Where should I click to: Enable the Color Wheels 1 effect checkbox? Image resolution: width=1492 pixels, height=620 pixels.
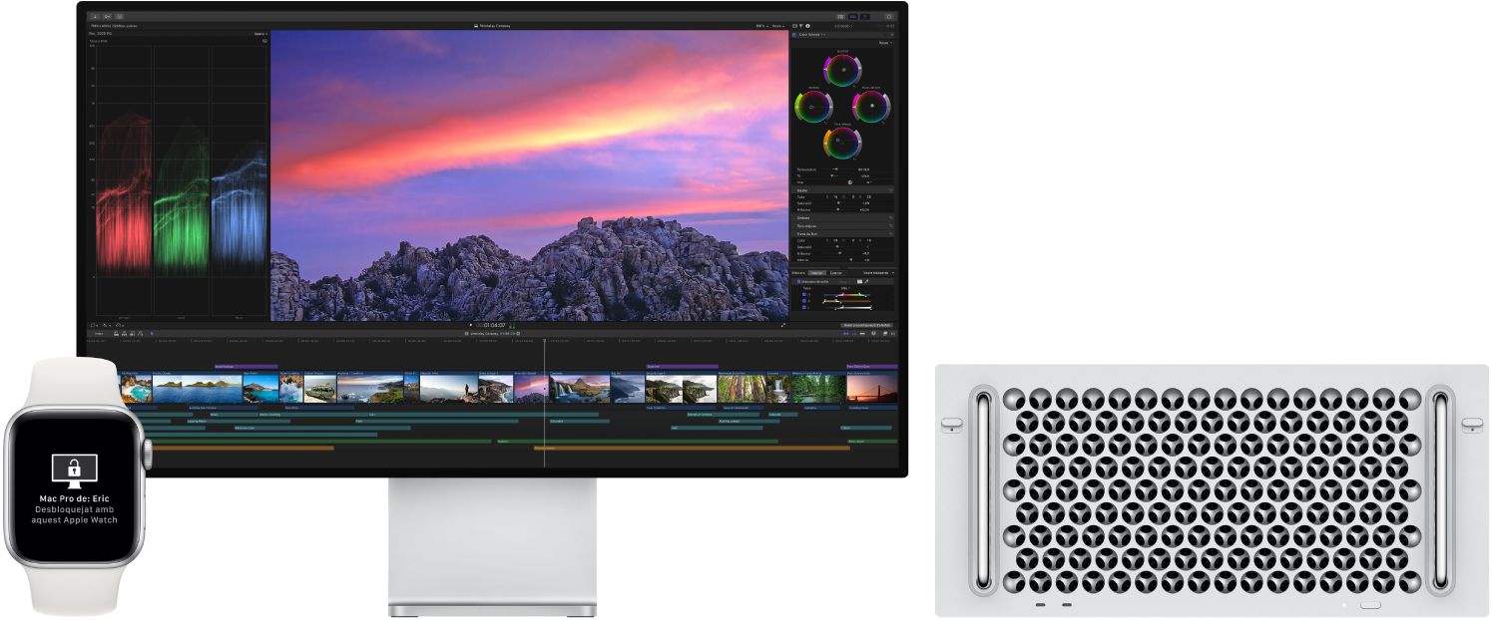pyautogui.click(x=794, y=35)
